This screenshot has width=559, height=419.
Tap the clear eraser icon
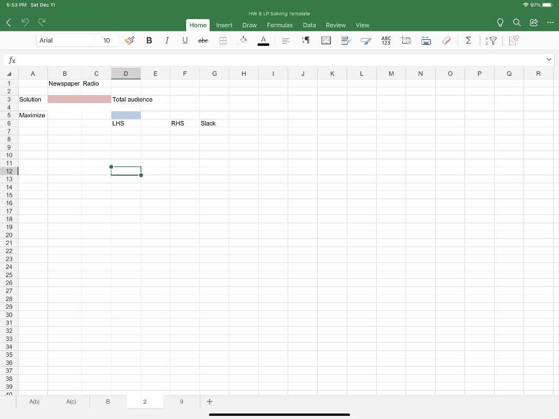[447, 40]
